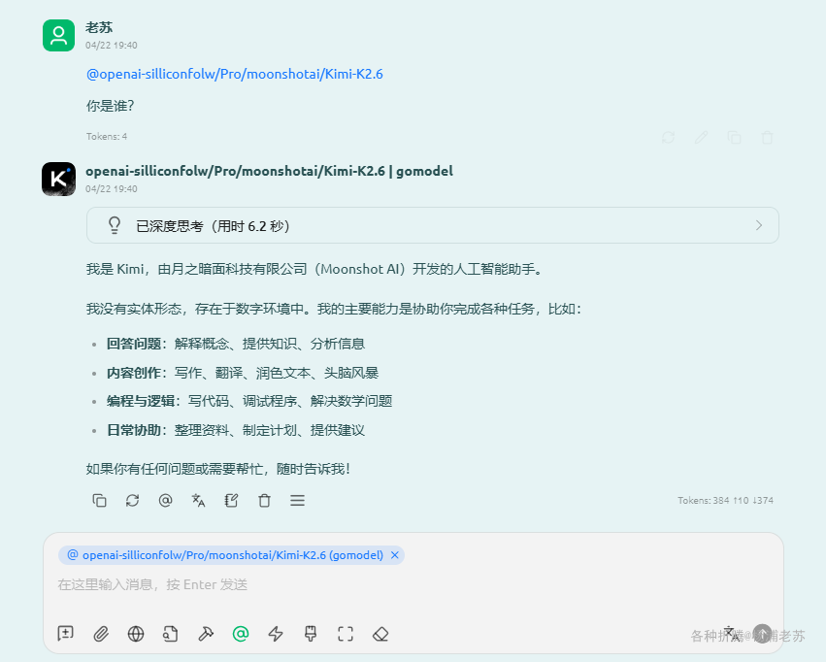
Task: Open the knowledge base file-search icon
Action: click(170, 634)
